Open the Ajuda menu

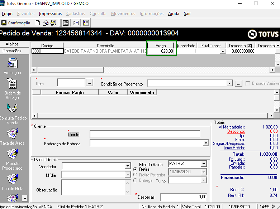(174, 14)
